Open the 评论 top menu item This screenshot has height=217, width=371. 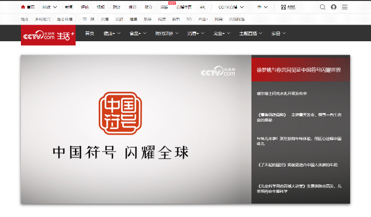(x=85, y=7)
